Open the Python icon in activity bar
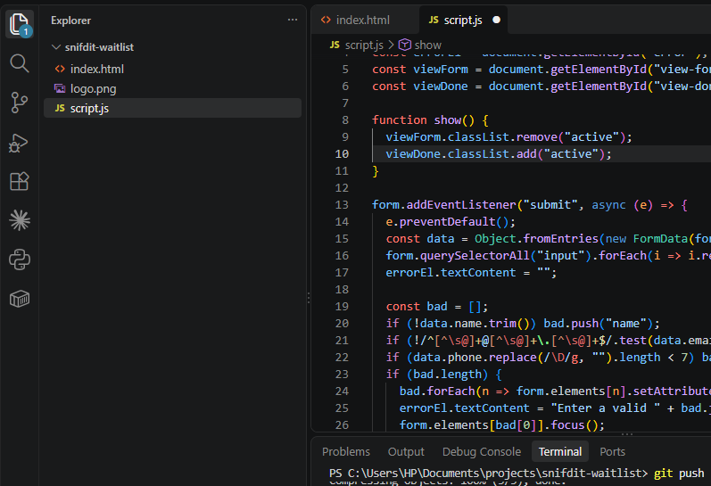711x486 pixels. click(20, 259)
